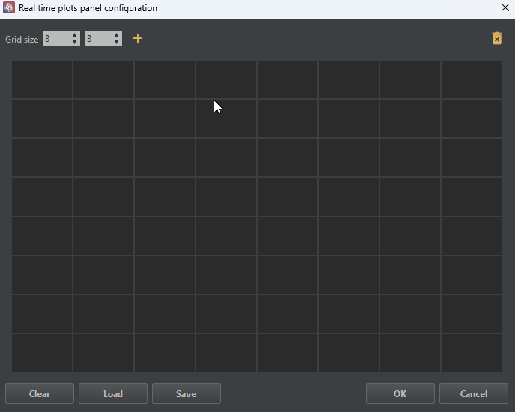
Task: Click the trash delete icon
Action: point(496,38)
